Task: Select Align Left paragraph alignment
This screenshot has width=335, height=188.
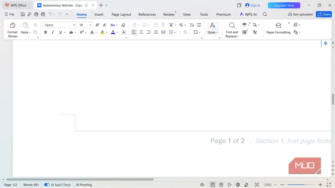Action: [134, 32]
